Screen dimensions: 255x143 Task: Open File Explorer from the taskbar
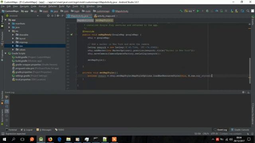click(69, 139)
